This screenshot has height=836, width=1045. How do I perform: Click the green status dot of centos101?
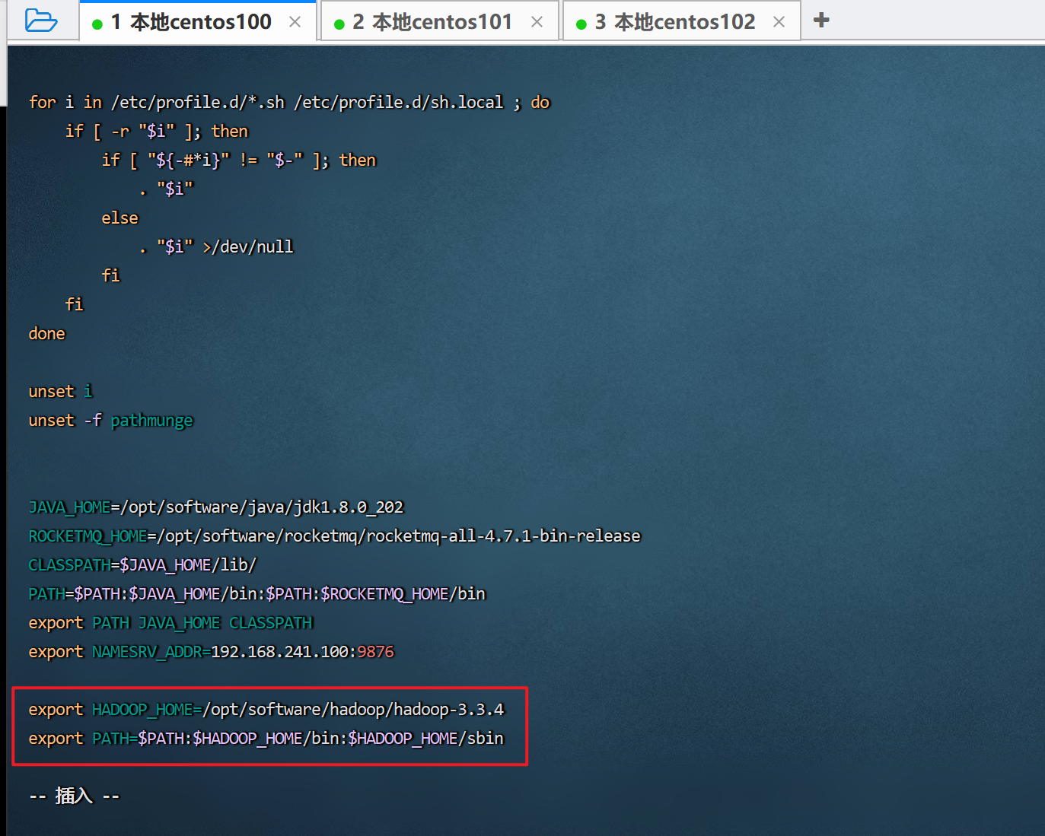pyautogui.click(x=339, y=24)
